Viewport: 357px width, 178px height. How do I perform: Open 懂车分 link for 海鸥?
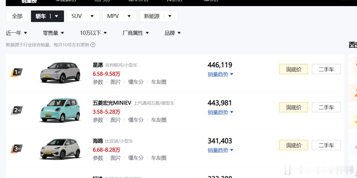(x=136, y=158)
